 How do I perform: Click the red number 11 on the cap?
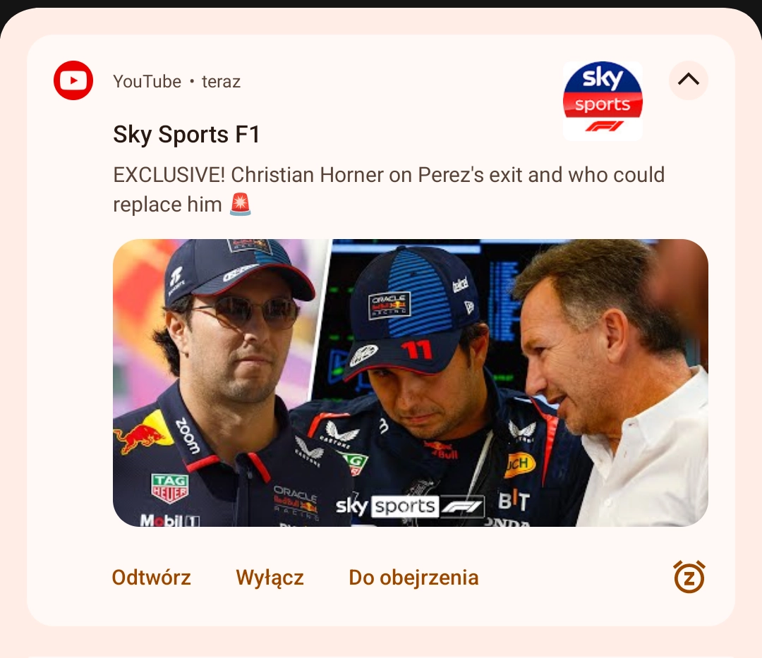click(416, 348)
